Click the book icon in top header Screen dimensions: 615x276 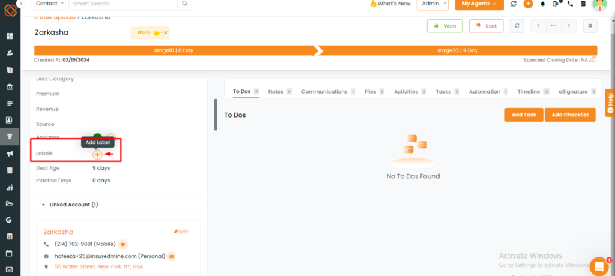click(x=583, y=4)
